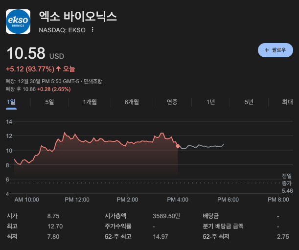Switch to the 5일 chart tab
Screen dimensions: 299x250
point(49,102)
